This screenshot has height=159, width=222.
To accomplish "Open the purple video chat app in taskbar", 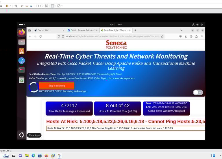I will pos(20,156).
